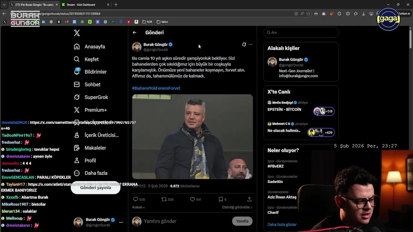413x232 pixels.
Task: Go to Anasayfa in the X sidebar
Action: coord(89,47)
